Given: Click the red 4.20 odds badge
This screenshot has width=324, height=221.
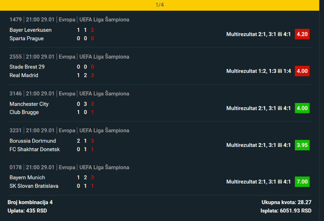Looking at the screenshot, I should click(x=302, y=34).
